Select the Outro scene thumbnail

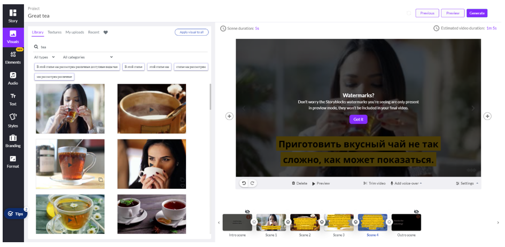tap(406, 222)
